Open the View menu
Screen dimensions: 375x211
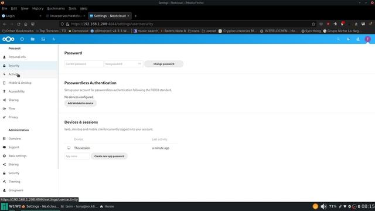[x=25, y=8]
